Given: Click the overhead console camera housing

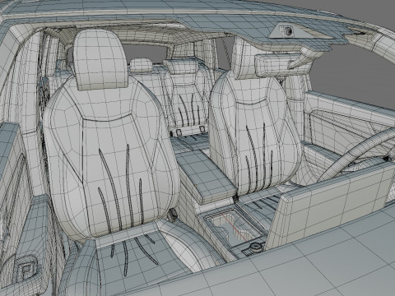Looking at the screenshot, I should pos(288,31).
